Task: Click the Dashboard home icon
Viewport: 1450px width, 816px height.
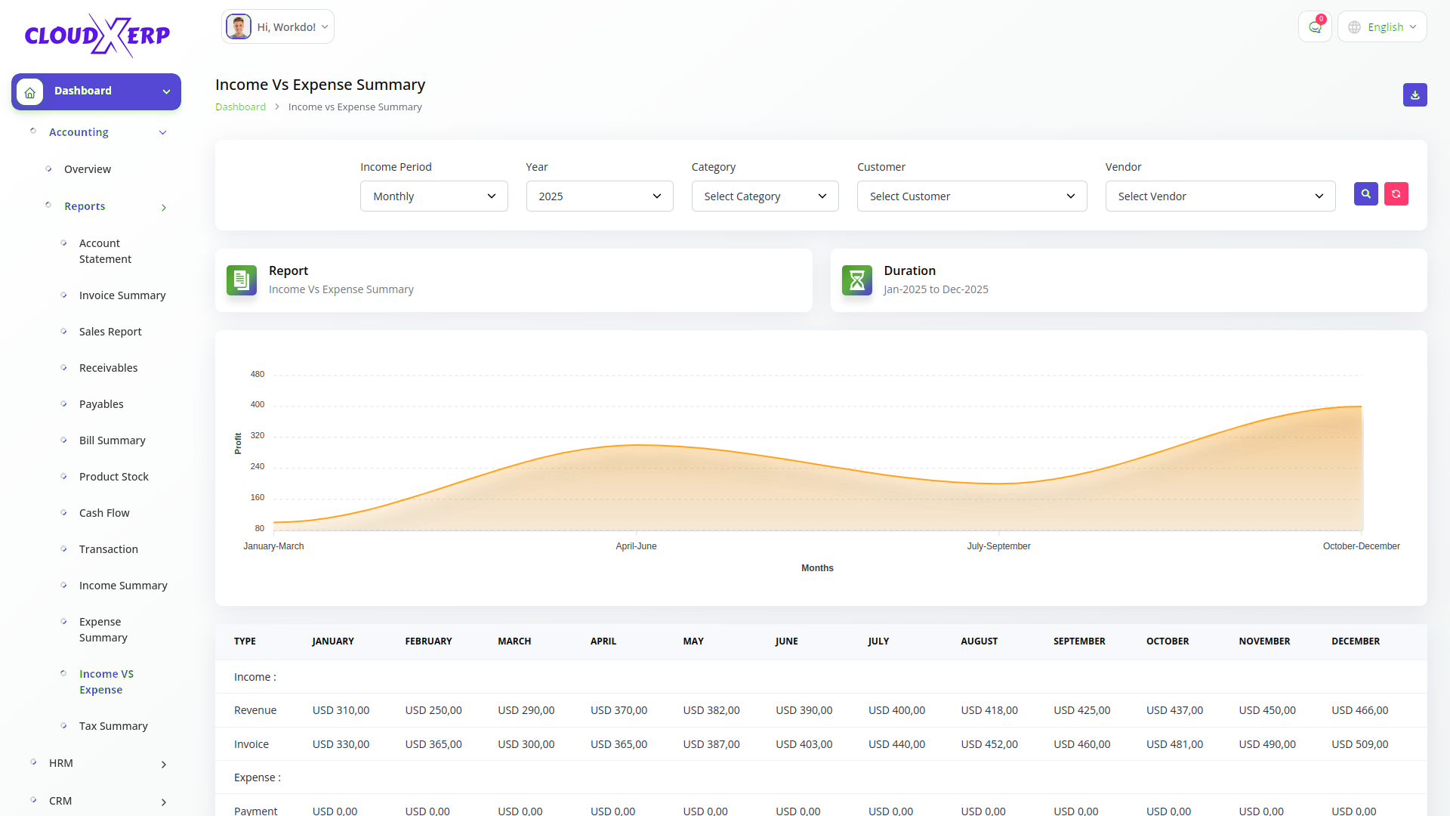Action: tap(30, 92)
